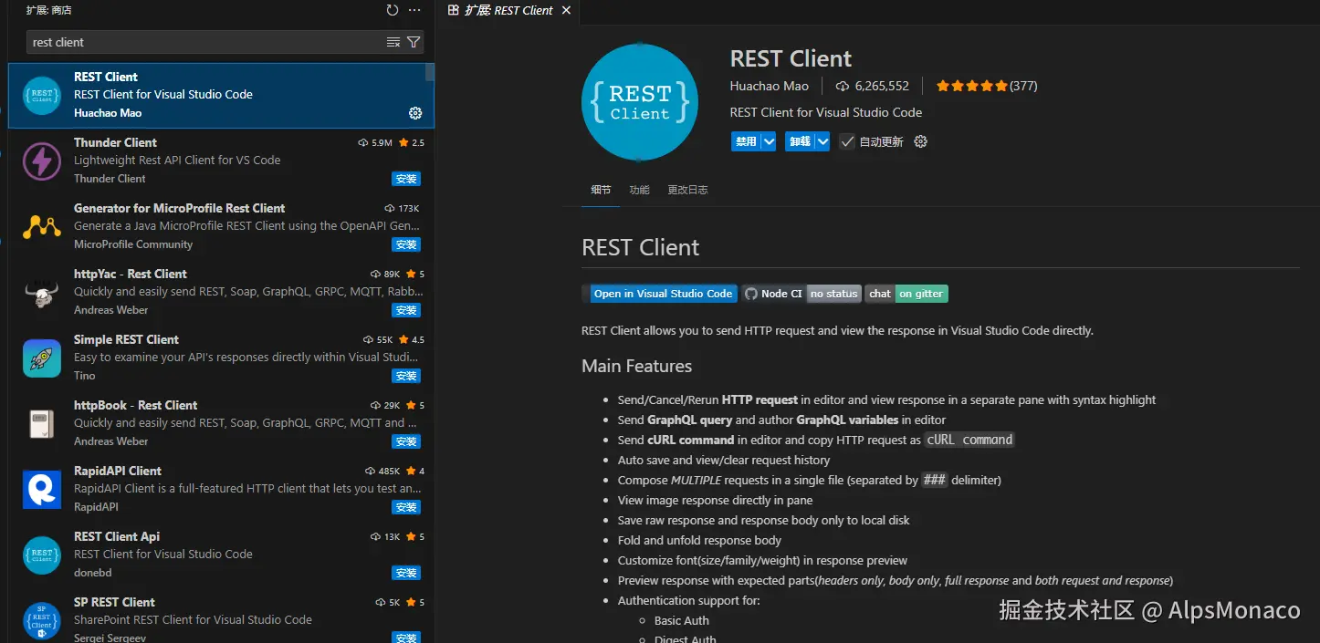Open the extension settings gear beside auto update
The width and height of the screenshot is (1320, 643).
point(920,141)
